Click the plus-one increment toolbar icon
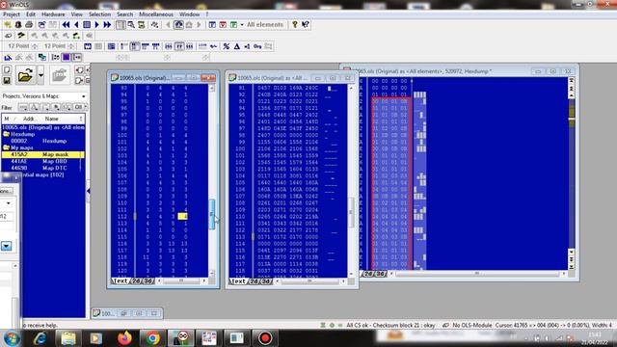The height and width of the screenshot is (347, 617). (247, 46)
